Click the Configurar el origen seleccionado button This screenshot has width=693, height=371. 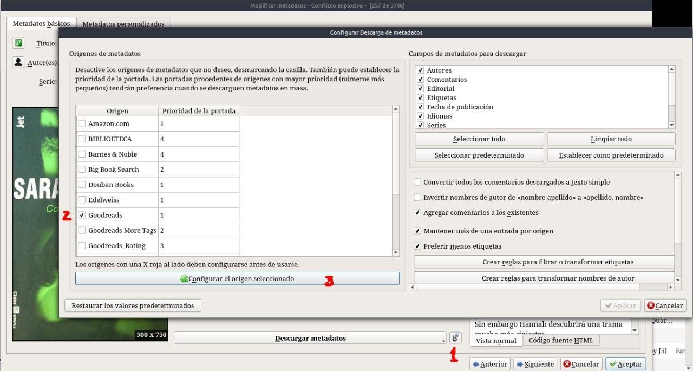pyautogui.click(x=237, y=279)
